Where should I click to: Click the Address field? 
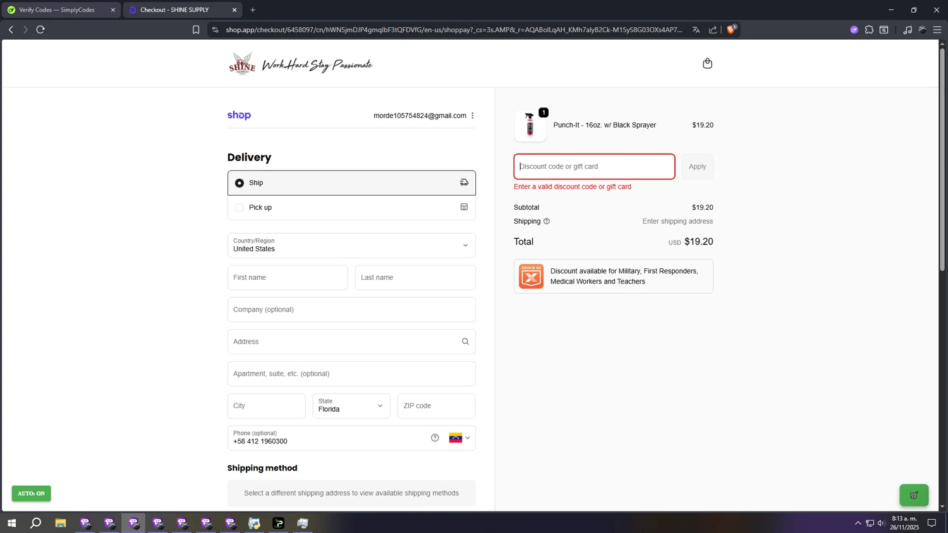pos(351,342)
